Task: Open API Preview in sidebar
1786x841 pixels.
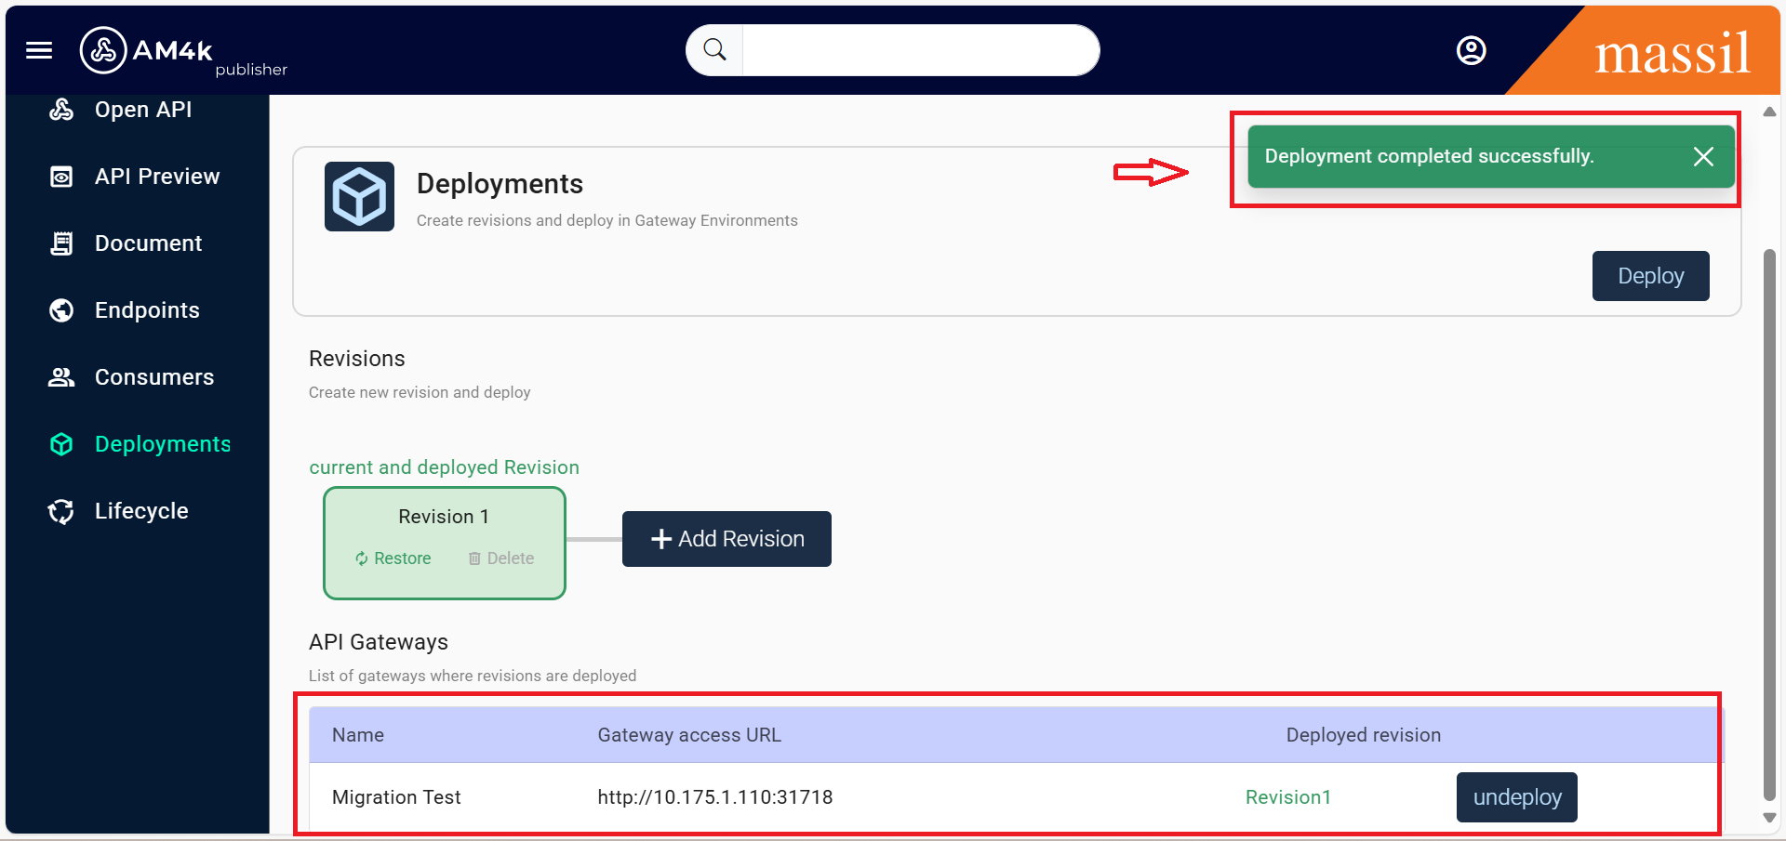Action: tap(156, 177)
